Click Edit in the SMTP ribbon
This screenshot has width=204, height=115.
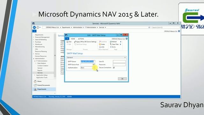coord(69,44)
